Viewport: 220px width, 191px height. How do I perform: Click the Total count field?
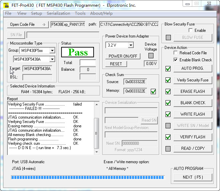(88, 63)
